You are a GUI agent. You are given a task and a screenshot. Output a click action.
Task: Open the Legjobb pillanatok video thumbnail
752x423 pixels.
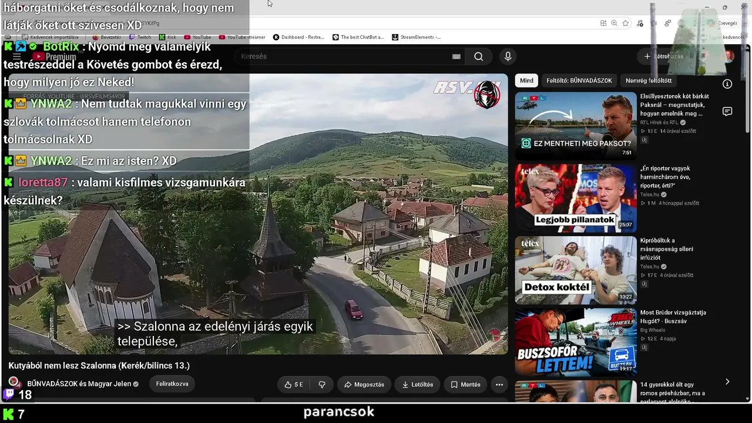tap(576, 198)
